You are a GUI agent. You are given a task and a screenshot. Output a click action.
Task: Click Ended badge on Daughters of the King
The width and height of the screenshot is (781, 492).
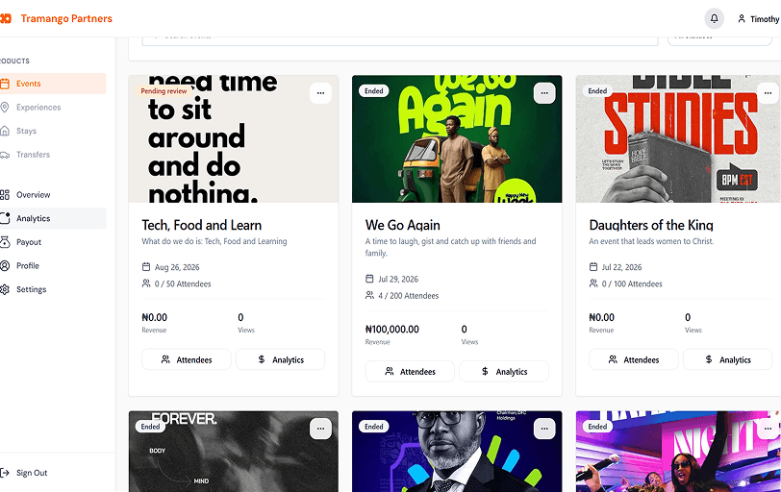coord(597,91)
